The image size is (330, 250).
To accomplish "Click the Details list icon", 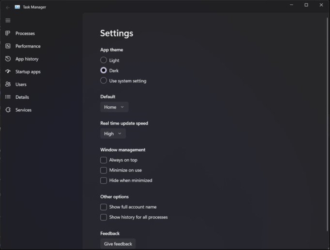I will tap(8, 97).
